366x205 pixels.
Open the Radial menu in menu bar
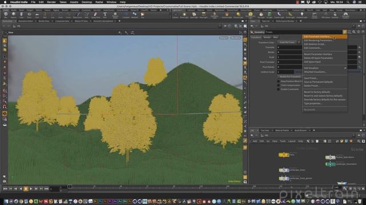[99, 2]
